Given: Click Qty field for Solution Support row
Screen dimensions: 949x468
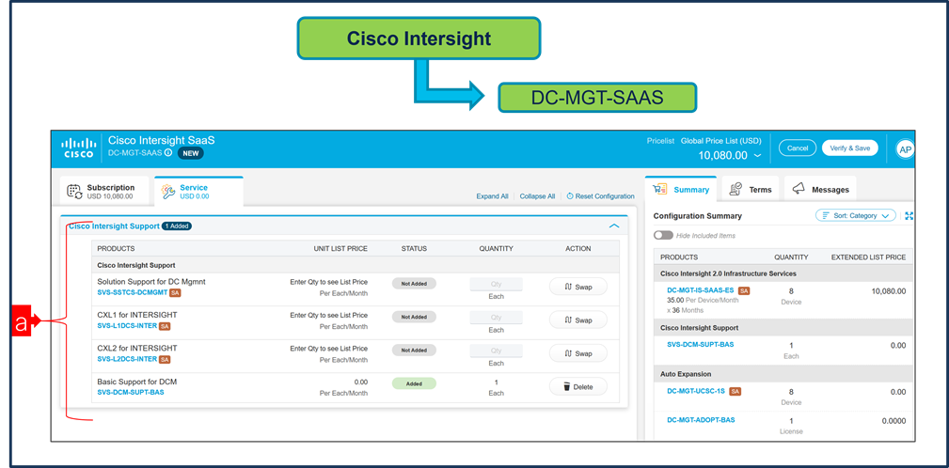Looking at the screenshot, I should [x=497, y=284].
